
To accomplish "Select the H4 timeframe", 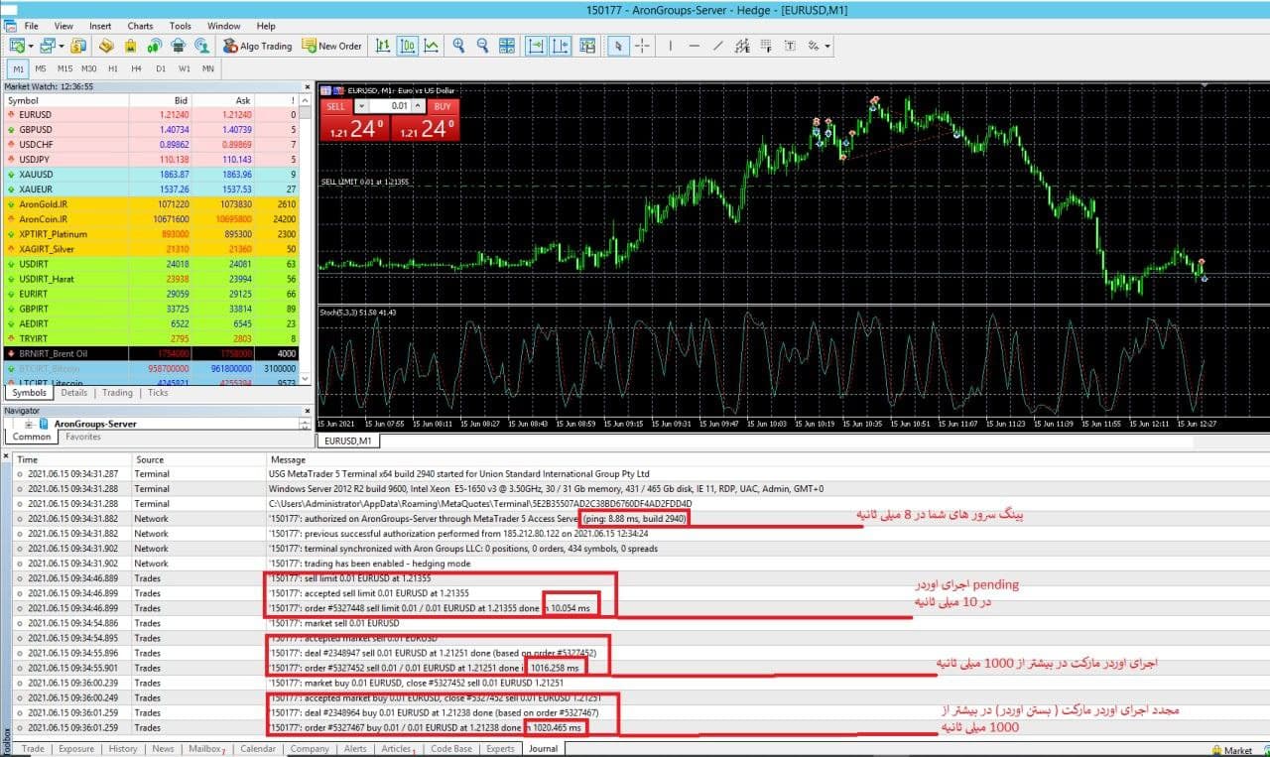I will pyautogui.click(x=136, y=68).
